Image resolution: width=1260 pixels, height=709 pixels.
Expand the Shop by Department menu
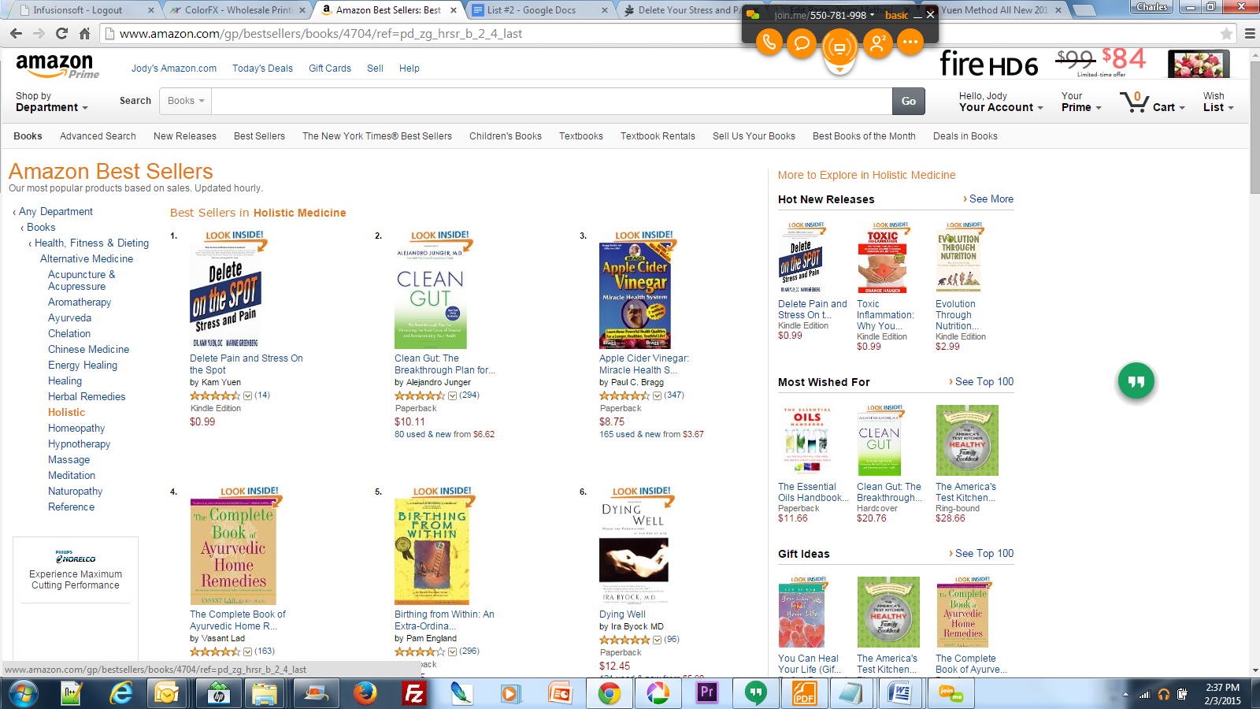(x=51, y=102)
